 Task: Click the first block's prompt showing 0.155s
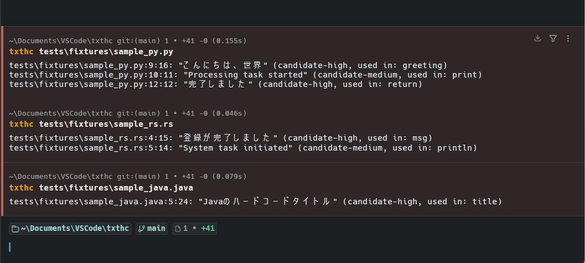point(128,40)
